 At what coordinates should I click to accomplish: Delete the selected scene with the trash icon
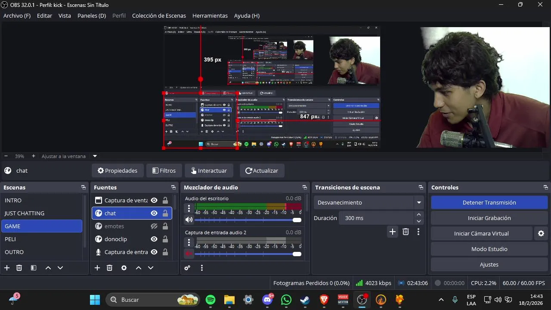(19, 268)
